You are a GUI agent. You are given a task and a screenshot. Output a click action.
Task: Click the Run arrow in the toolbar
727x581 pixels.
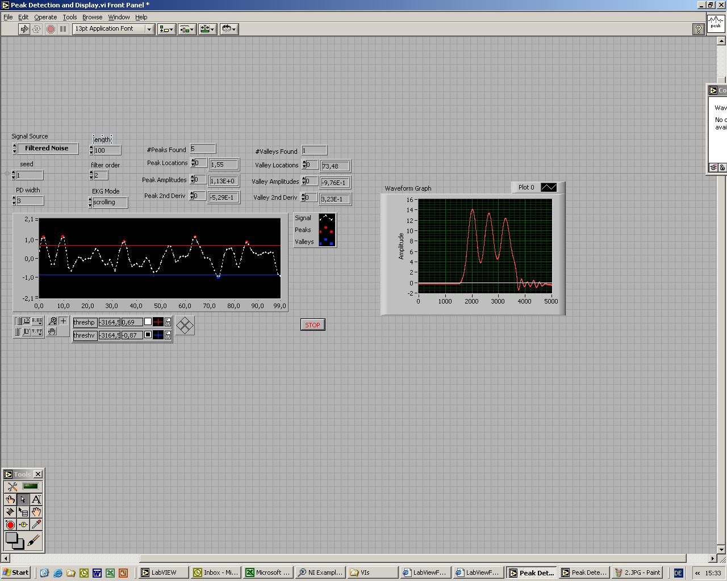click(24, 29)
